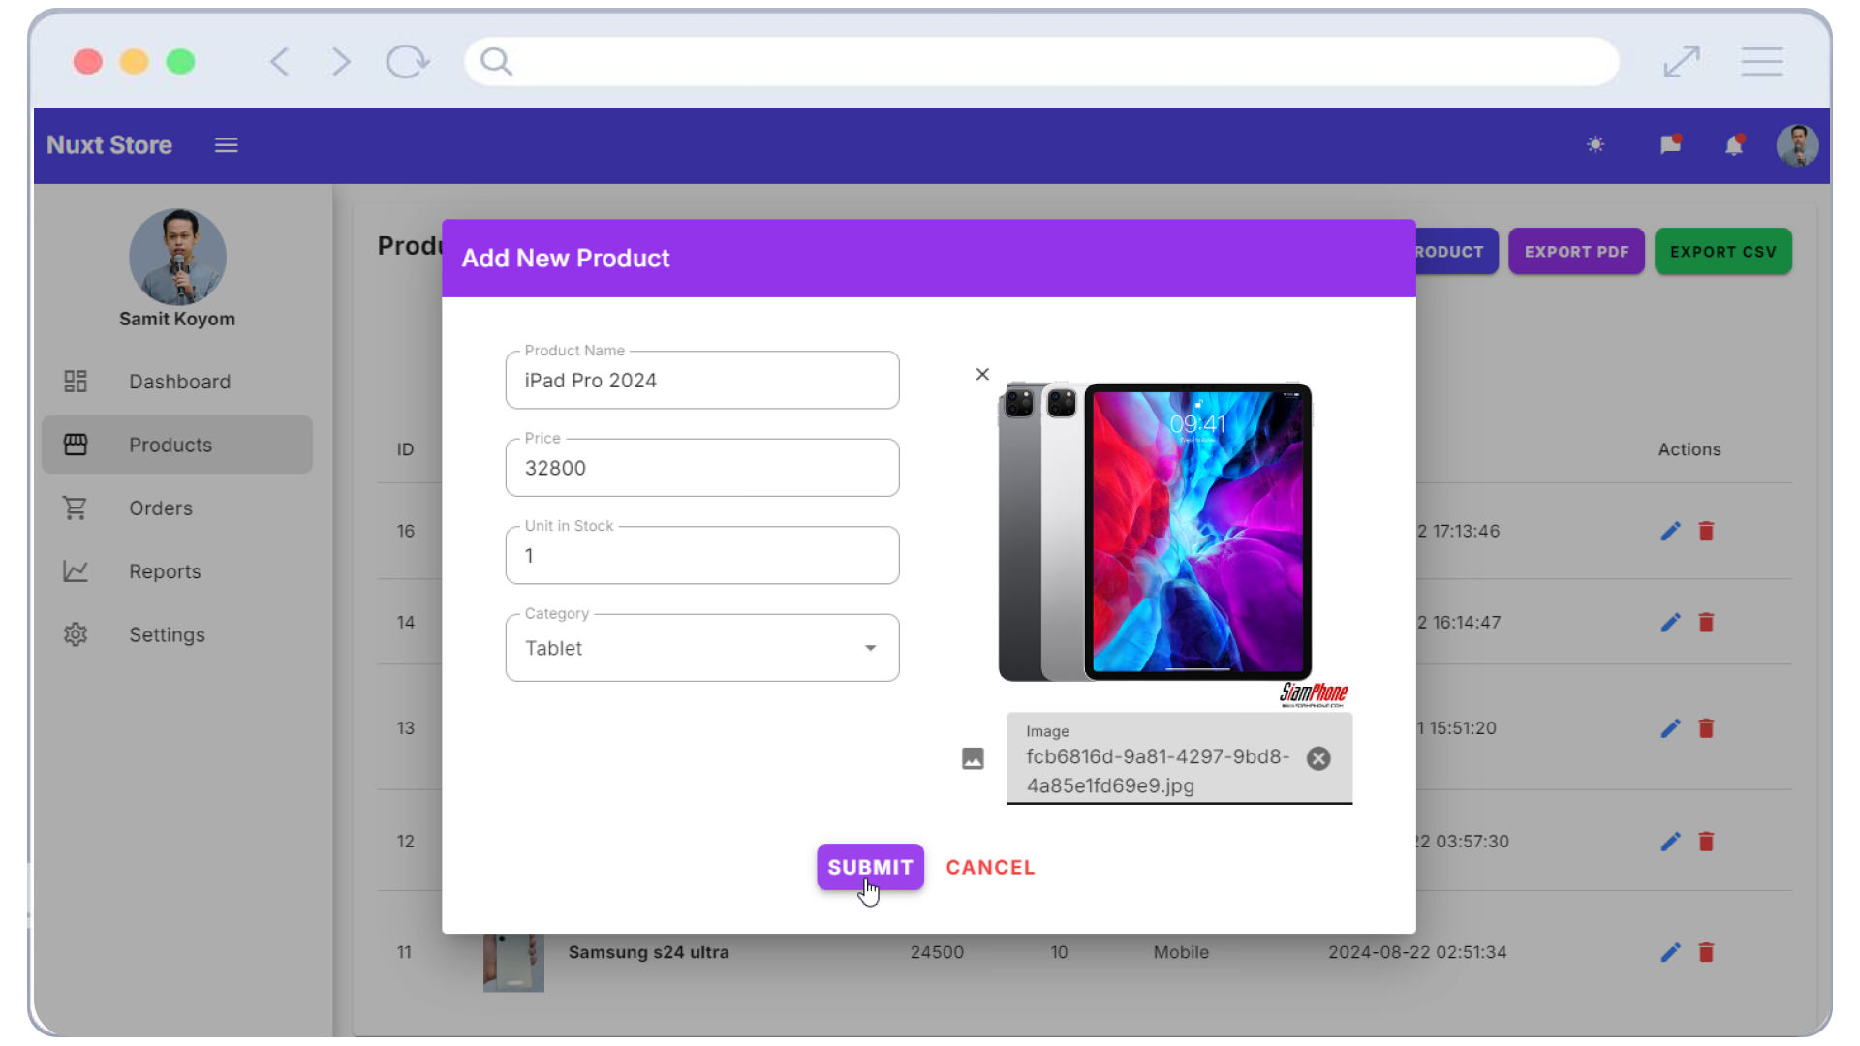Screen dimensions: 1860x1046
Task: Open the browser hamburger menu
Action: point(1761,62)
